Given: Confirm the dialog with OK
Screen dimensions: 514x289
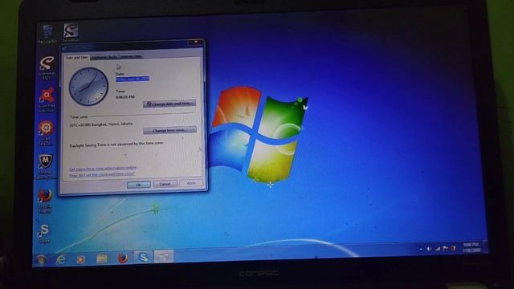Looking at the screenshot, I should 139,185.
